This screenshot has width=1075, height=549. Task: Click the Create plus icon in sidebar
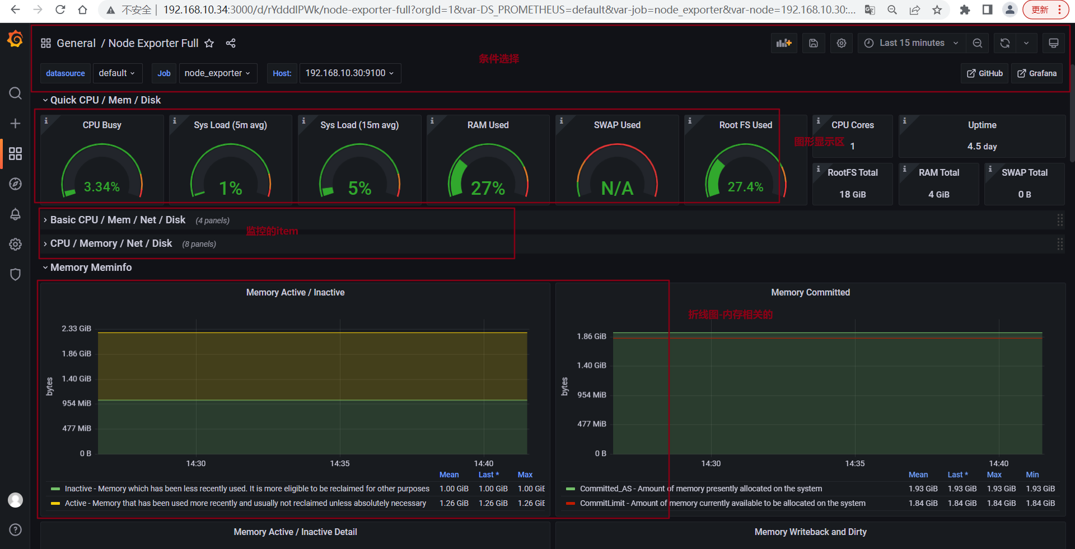coord(15,123)
